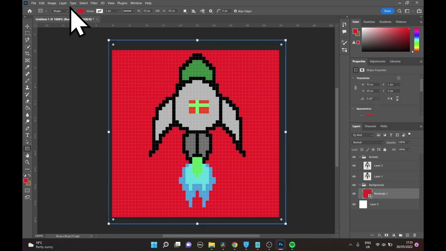Switch to the Adjustments tab
Screen dimensions: 446x251
tap(377, 61)
